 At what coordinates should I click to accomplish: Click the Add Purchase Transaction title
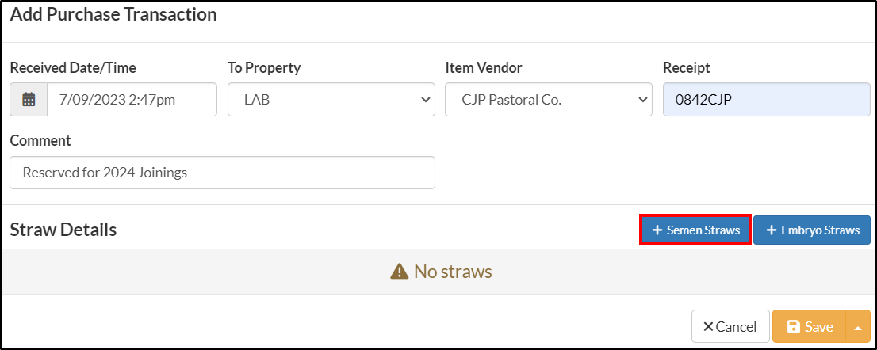click(x=113, y=14)
